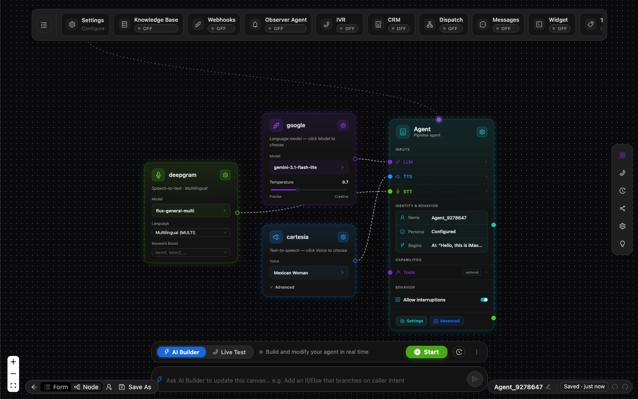Screen dimensions: 638x399
Task: Switch to Live Test tab
Action: point(229,352)
